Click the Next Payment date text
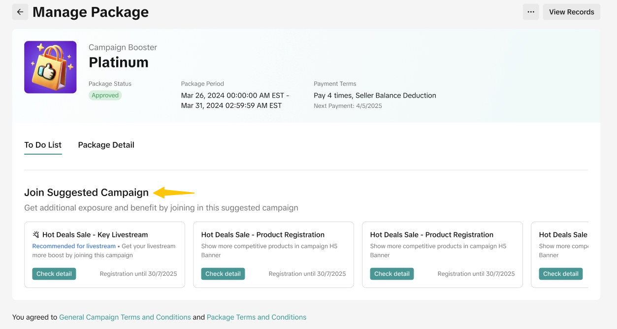617x329 pixels. (348, 106)
